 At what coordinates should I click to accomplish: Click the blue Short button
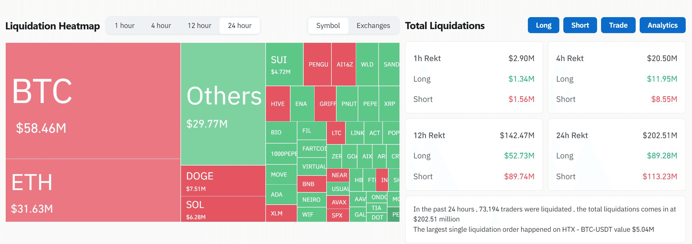(580, 25)
